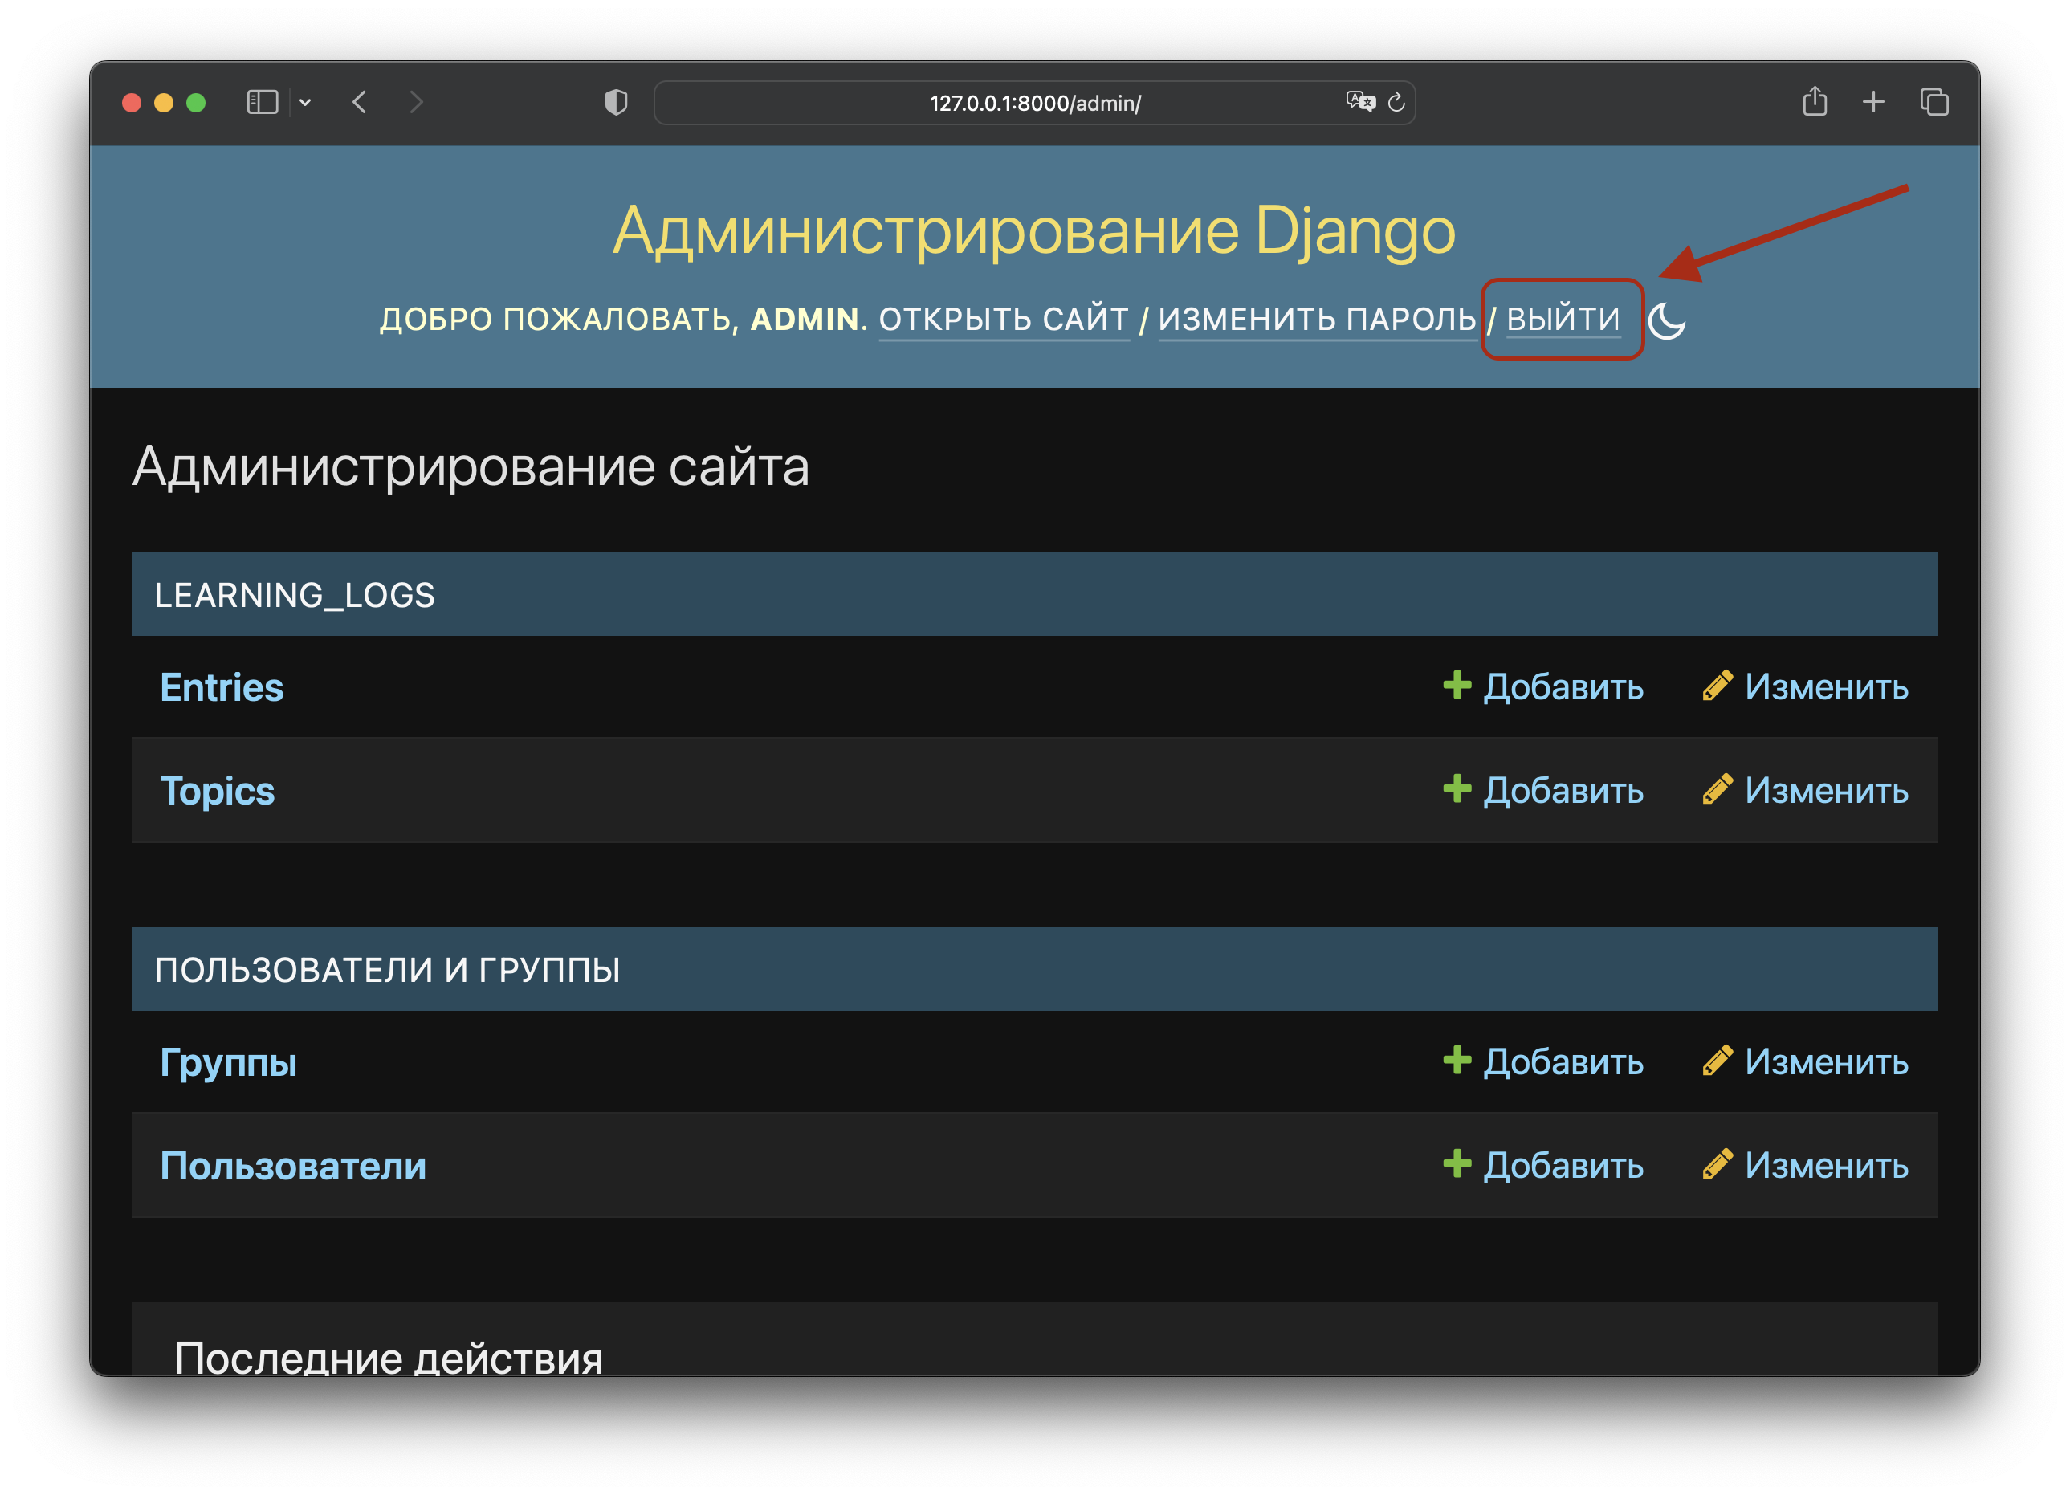Open the sidebar options dropdown chevron
Viewport: 2070px width, 1495px height.
305,103
